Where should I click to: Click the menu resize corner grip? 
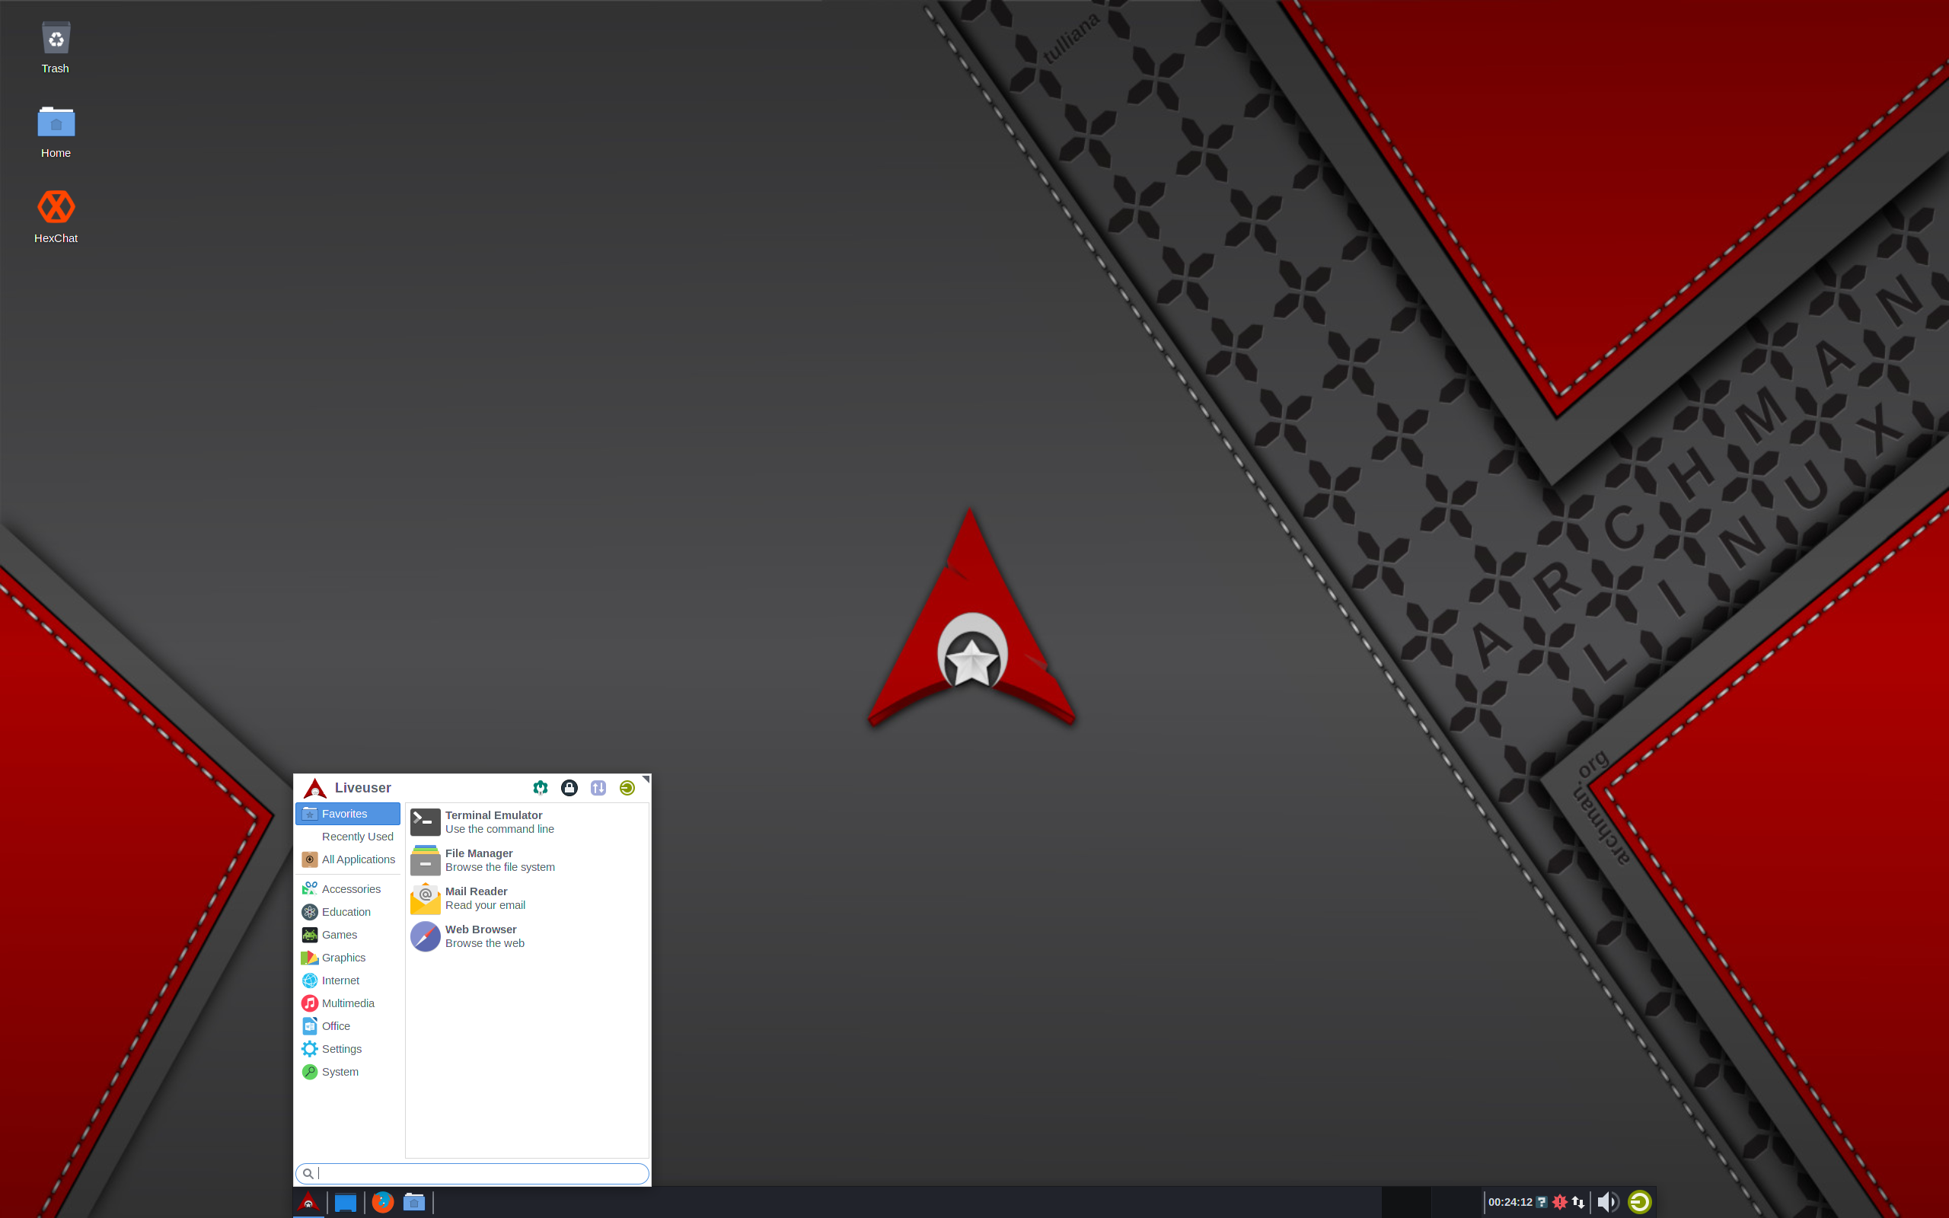[x=646, y=779]
